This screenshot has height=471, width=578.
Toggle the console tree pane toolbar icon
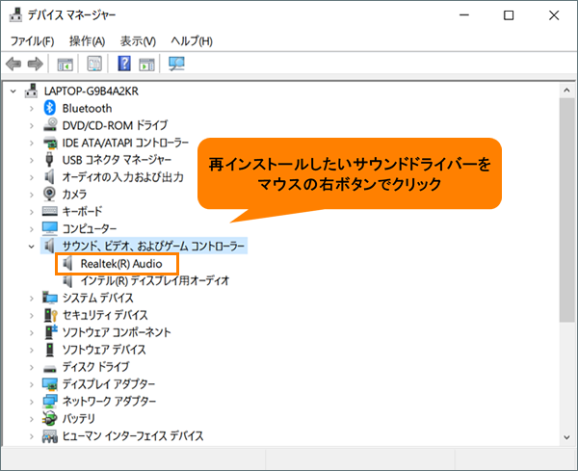66,65
